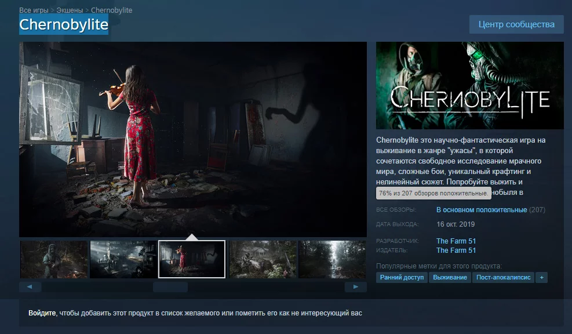Click the 'ИЗДАТЕЛЬ:' label
The image size is (572, 334).
coord(392,251)
